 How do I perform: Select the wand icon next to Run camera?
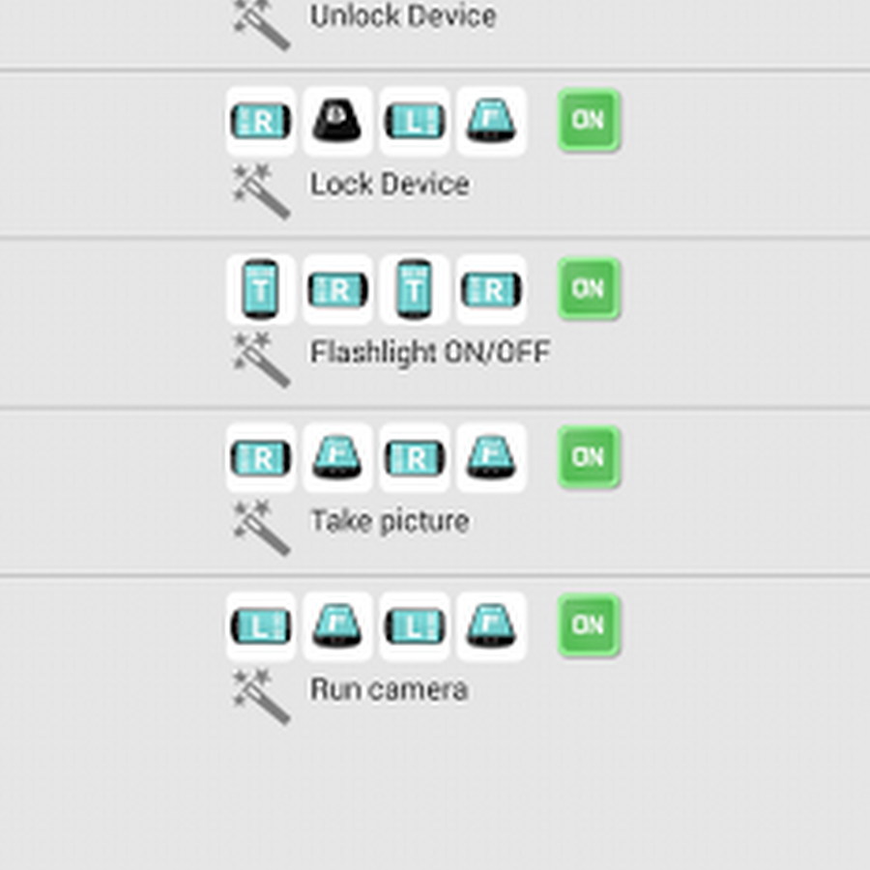pos(262,695)
